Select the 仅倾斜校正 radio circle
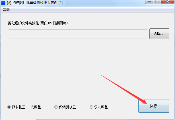The image size is (175, 120). click(56, 107)
